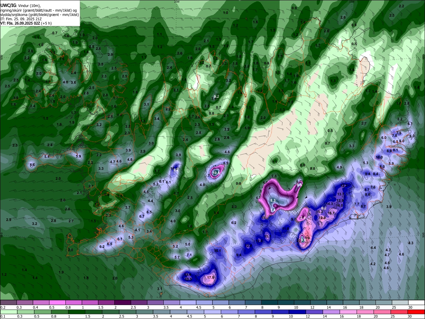Select the dusky plum 0.2 snow legend swatch
425x319 pixels.
[x=8, y=302]
